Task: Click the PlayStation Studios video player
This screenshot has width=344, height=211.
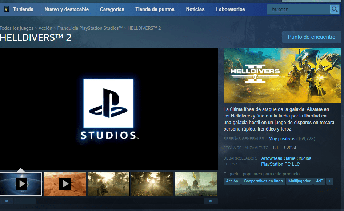Action: tap(109, 109)
